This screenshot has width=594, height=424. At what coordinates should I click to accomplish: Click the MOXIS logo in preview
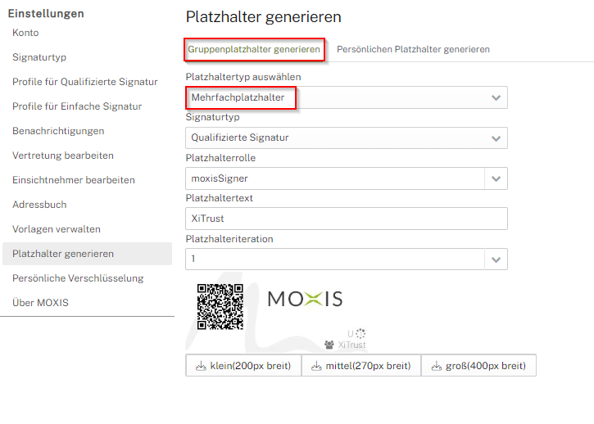(305, 299)
